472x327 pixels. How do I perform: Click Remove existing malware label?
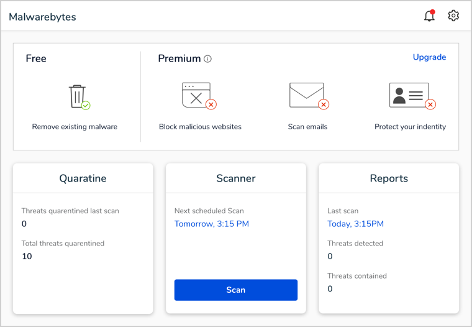[75, 127]
